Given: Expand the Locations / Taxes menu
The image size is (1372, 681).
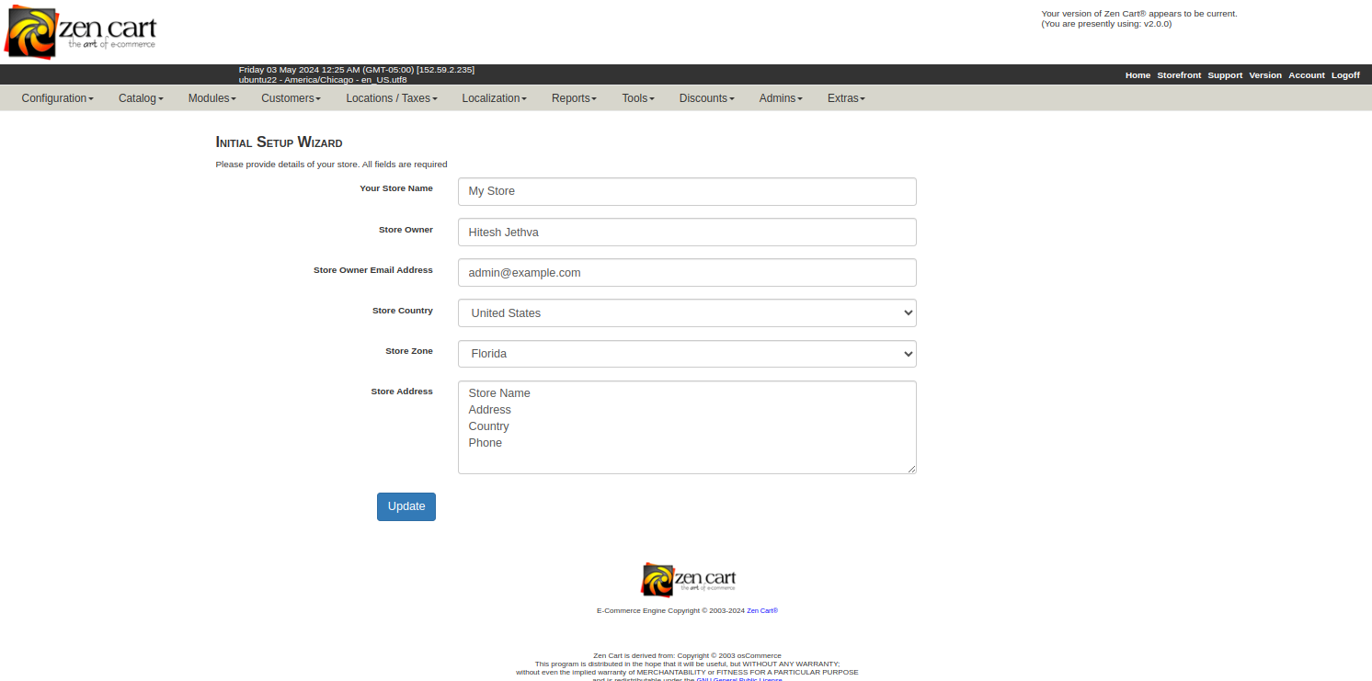Looking at the screenshot, I should (x=391, y=98).
